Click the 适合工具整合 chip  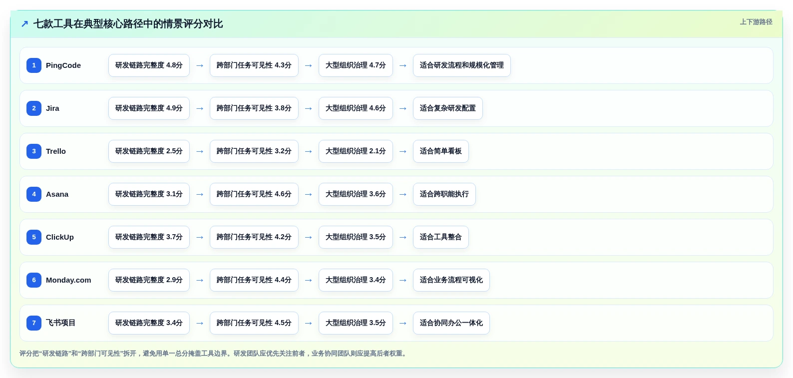coord(441,237)
